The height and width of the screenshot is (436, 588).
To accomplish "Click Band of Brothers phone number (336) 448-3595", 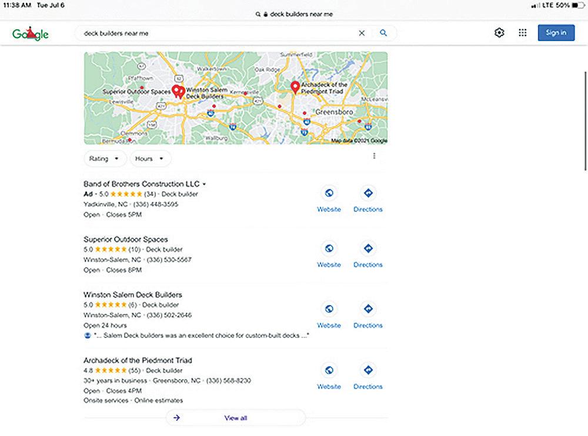I will (x=156, y=204).
